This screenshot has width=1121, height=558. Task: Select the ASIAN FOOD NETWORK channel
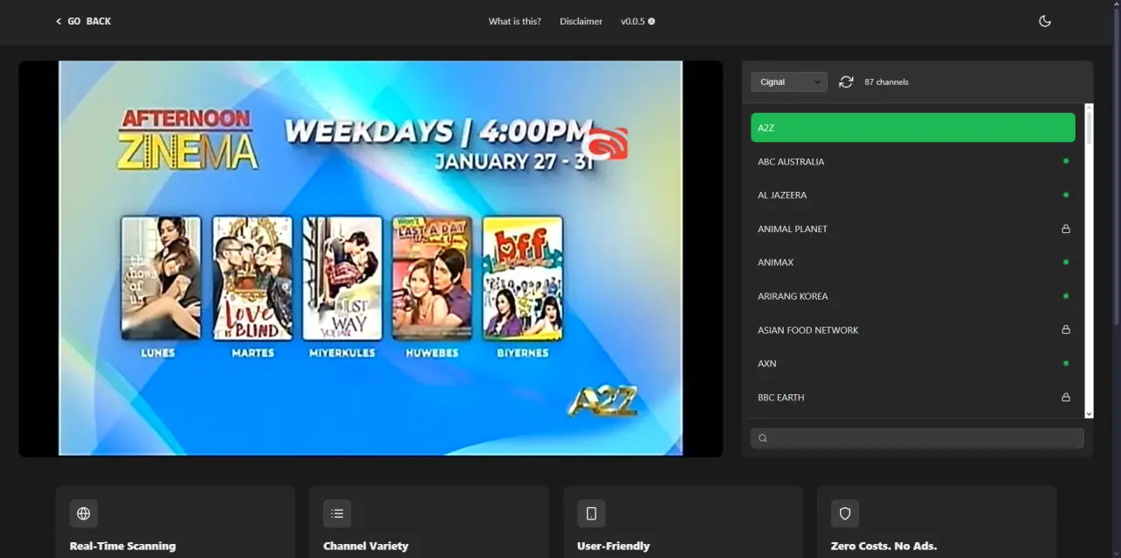point(913,329)
